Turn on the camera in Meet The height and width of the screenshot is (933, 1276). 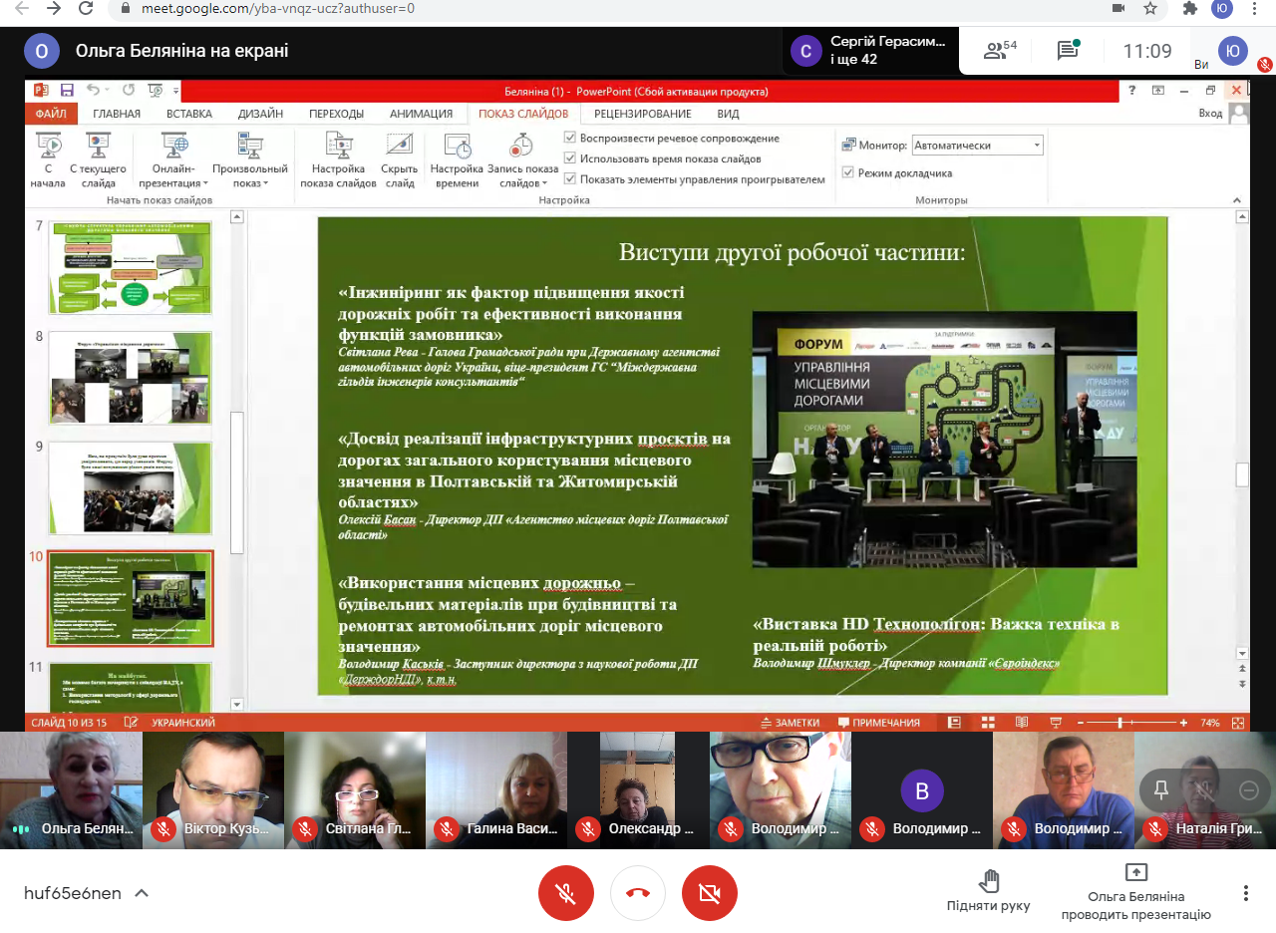coord(710,893)
